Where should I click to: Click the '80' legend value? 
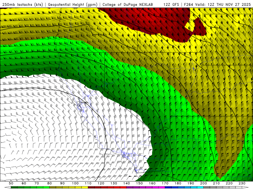coord(49,183)
